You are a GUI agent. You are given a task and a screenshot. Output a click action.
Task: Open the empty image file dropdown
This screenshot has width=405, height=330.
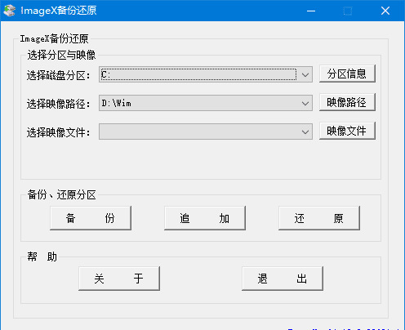click(x=206, y=132)
